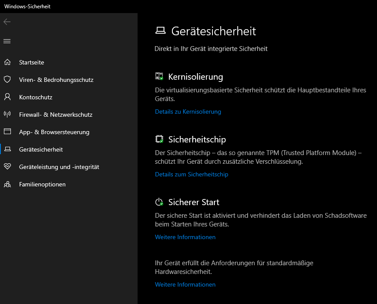The width and height of the screenshot is (377, 304).
Task: Open Weitere Informationen under Sicherer Start
Action: coord(185,237)
